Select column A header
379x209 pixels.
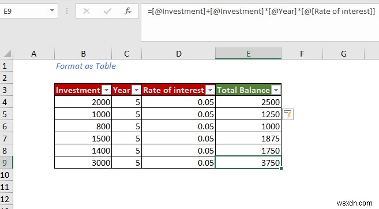click(x=34, y=54)
